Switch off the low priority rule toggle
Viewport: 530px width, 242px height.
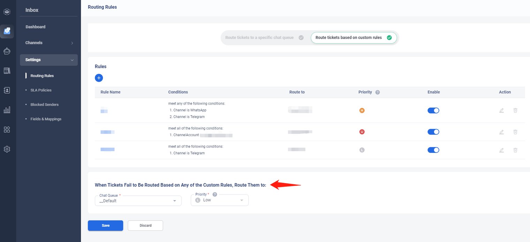coord(433,150)
